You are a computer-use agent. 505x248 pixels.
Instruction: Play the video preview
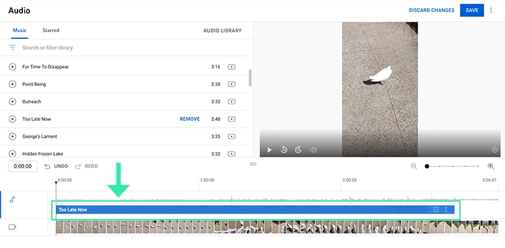[x=269, y=150]
